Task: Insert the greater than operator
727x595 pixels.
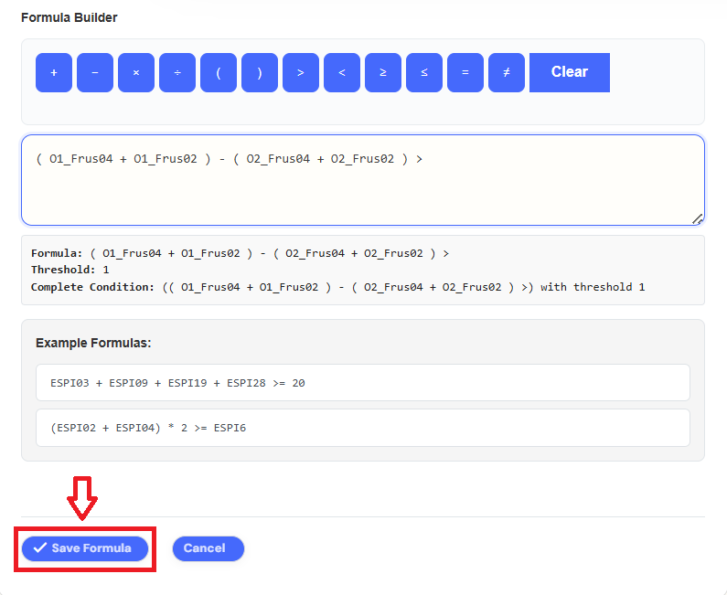Action: point(301,72)
